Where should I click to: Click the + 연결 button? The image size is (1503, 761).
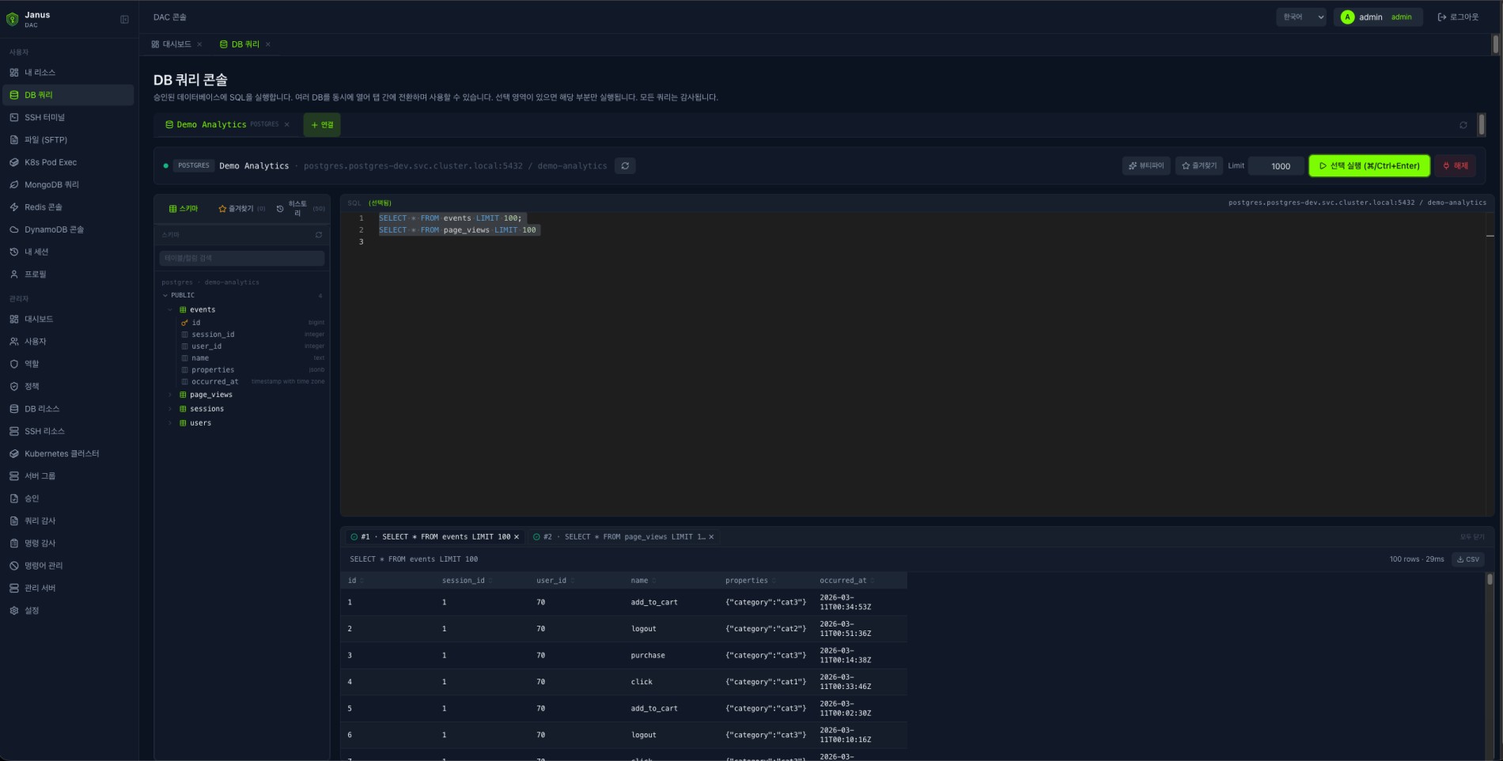[x=322, y=125]
